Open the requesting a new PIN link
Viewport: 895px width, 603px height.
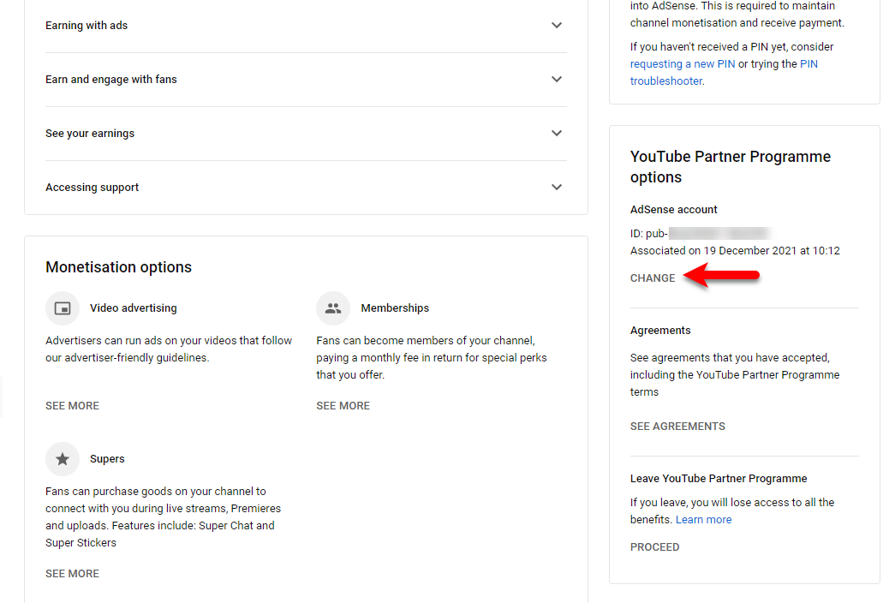pos(683,64)
